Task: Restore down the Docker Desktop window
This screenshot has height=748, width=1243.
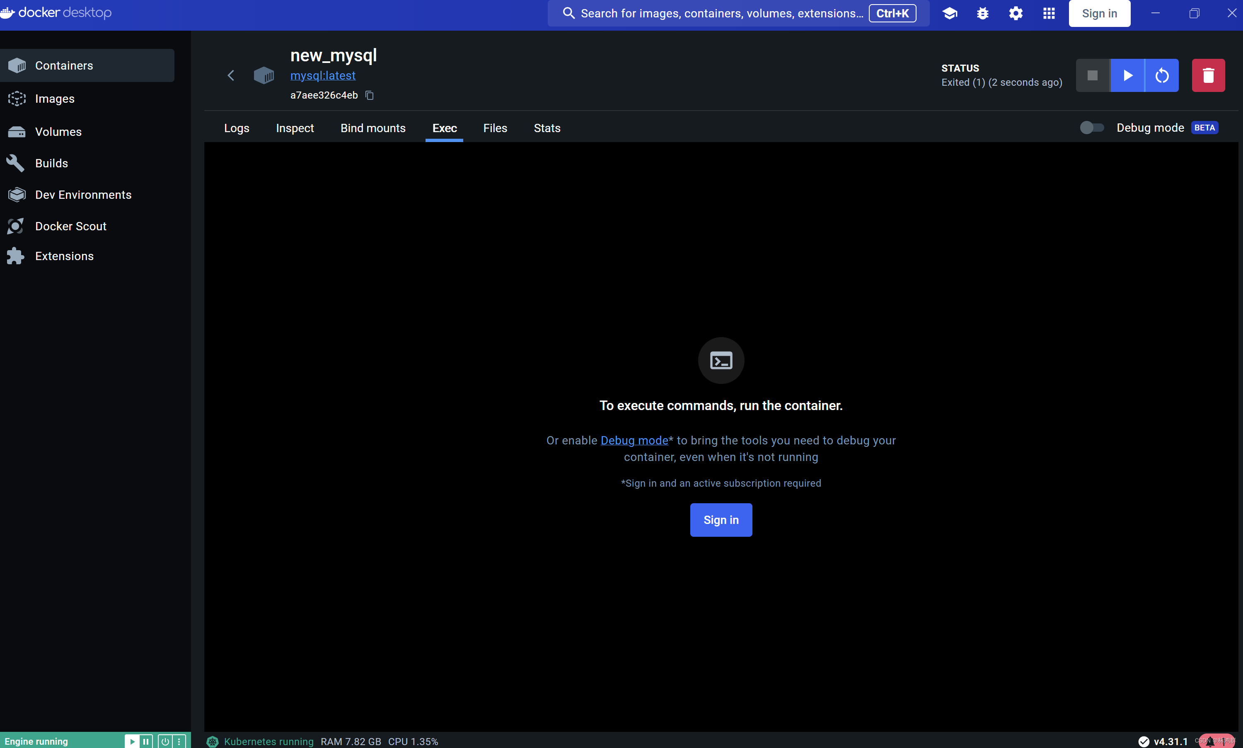Action: coord(1194,14)
